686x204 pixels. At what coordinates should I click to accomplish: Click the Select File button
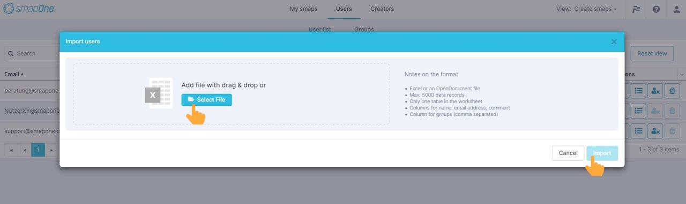(206, 100)
